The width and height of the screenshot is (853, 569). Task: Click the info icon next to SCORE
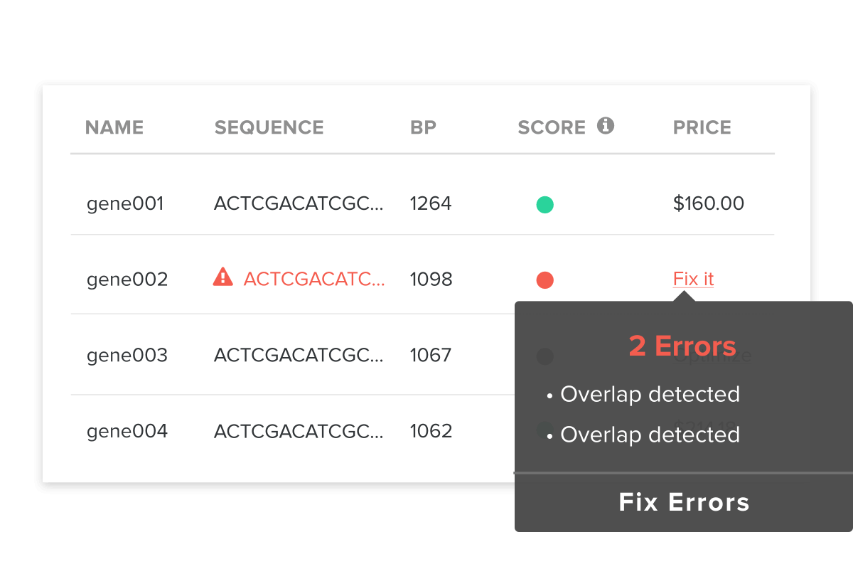[606, 126]
